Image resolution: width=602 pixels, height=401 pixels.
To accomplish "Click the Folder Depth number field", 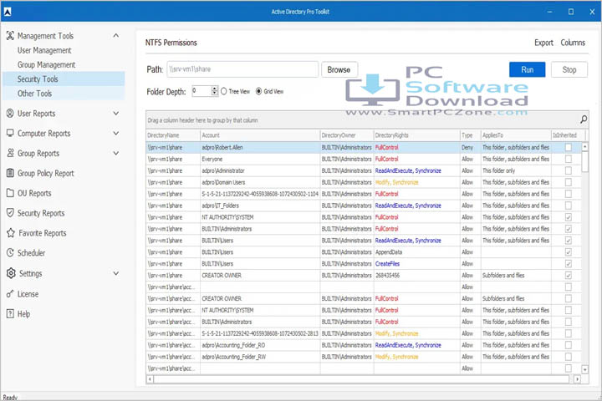I will [202, 91].
